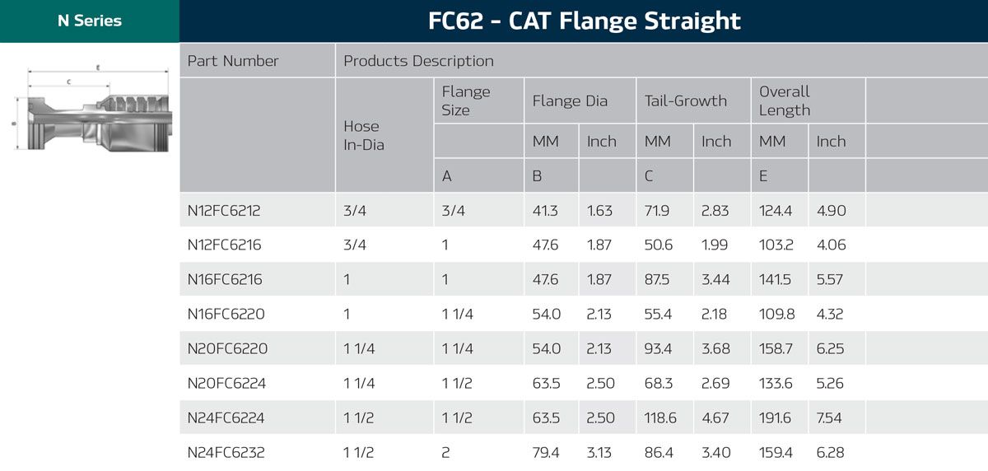This screenshot has height=471, width=988.
Task: Open part number N12FC6216
Action: [224, 245]
